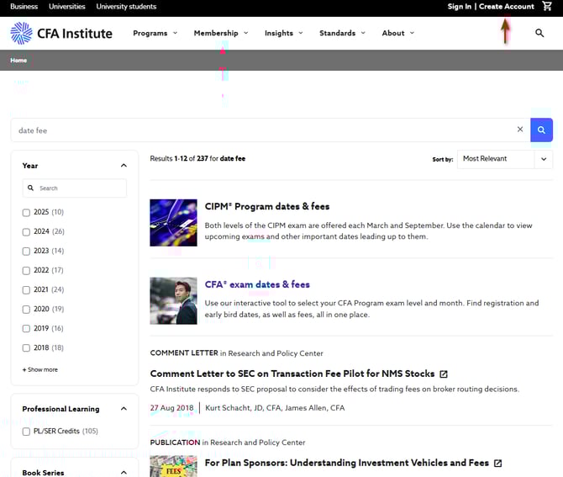563x477 pixels.
Task: Click 'PUBLICATION' category label
Action: [x=175, y=443]
